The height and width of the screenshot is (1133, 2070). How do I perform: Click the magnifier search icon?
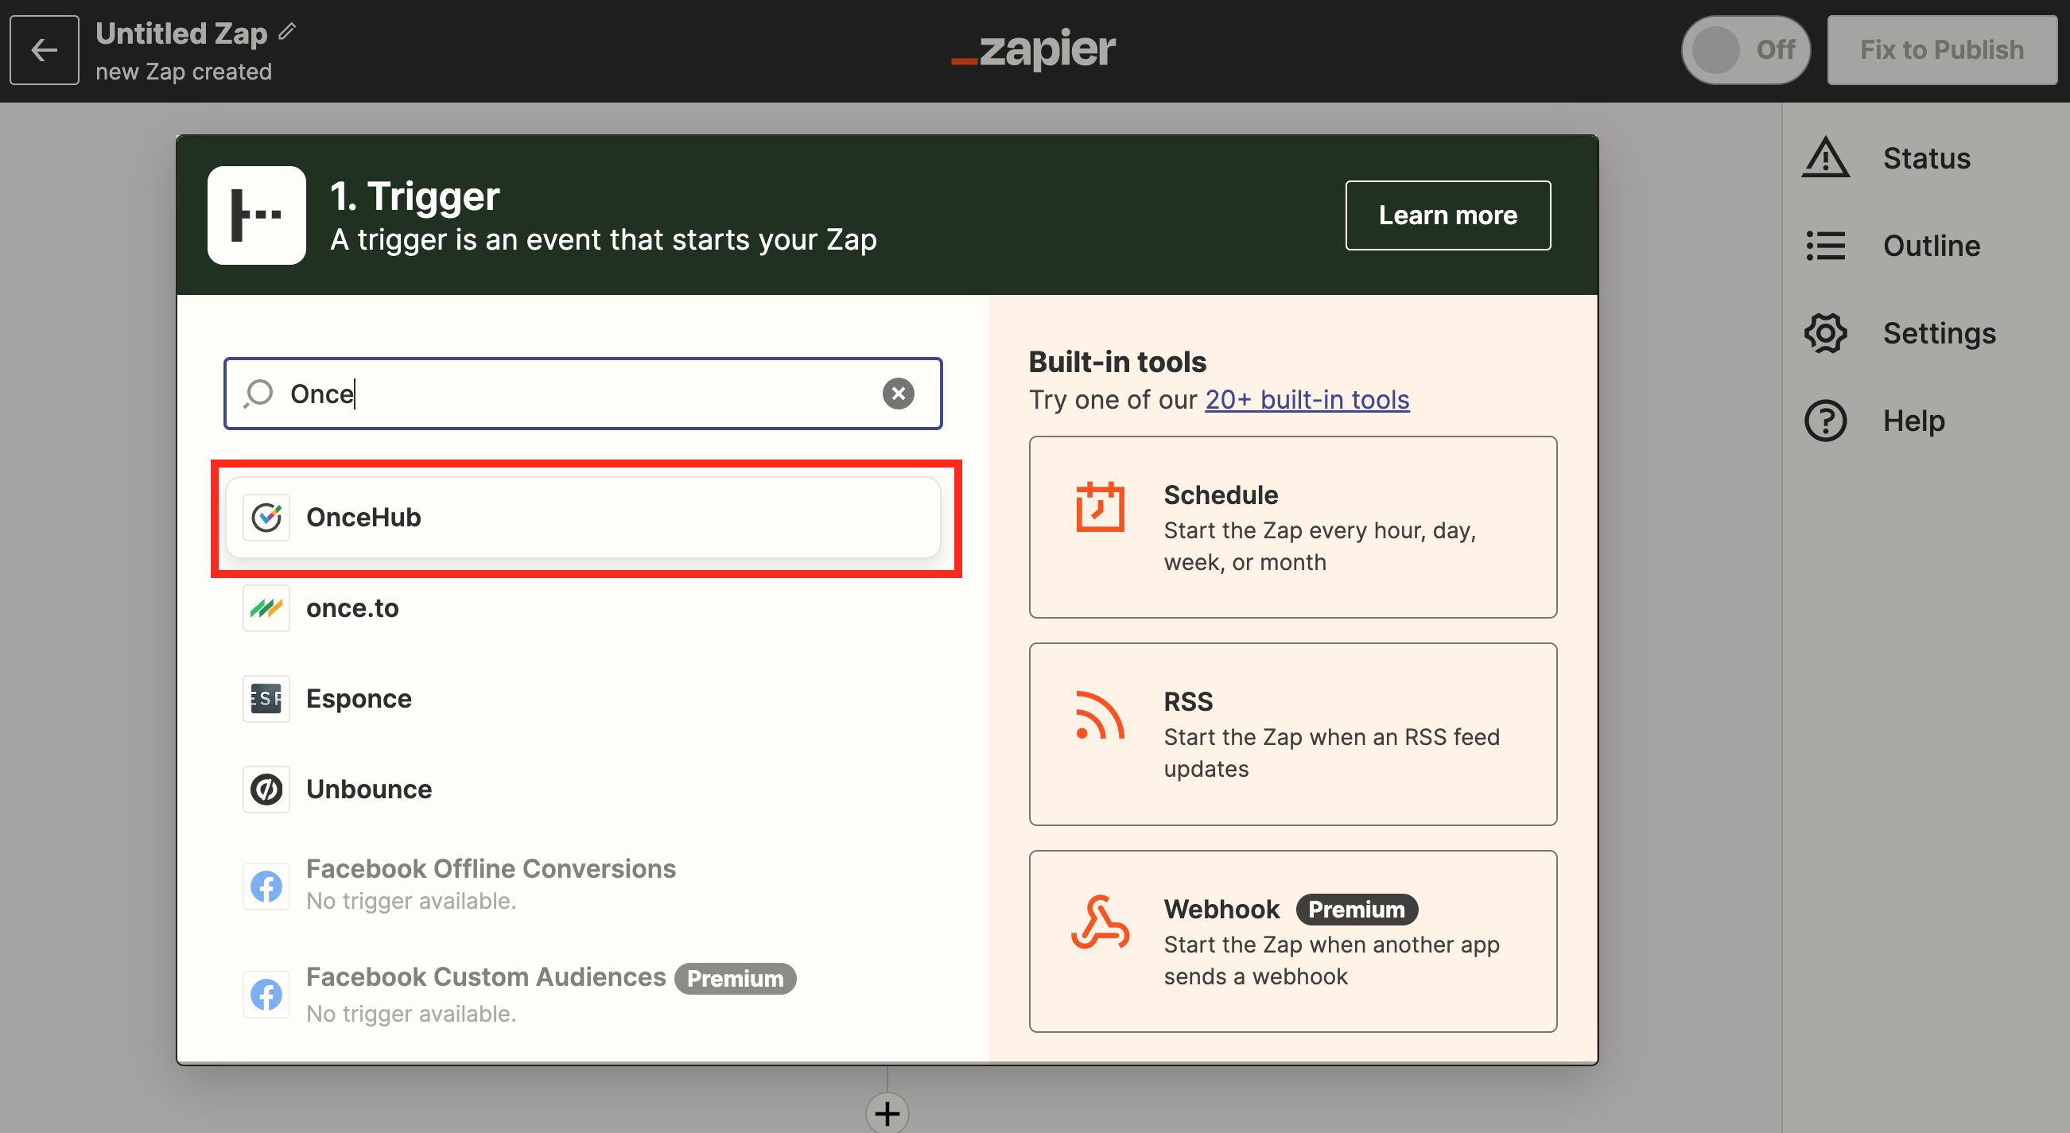[258, 394]
